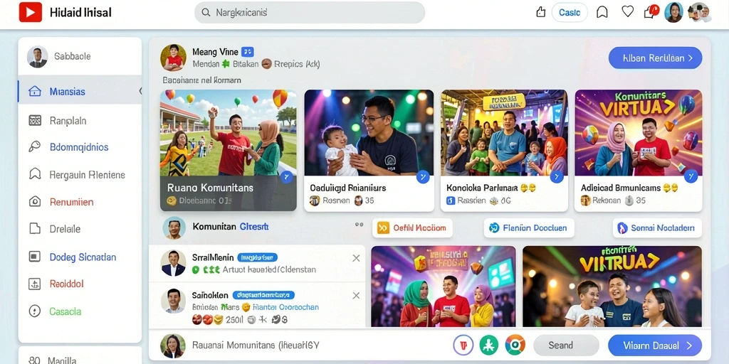
Task: Dismiss the Srralhlenin notification row
Action: click(x=356, y=258)
